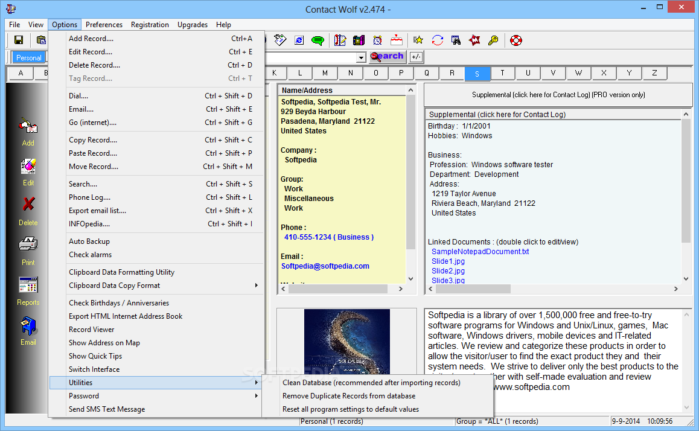Image resolution: width=699 pixels, height=431 pixels.
Task: Click the Email mailbox sidebar icon
Action: tap(28, 326)
